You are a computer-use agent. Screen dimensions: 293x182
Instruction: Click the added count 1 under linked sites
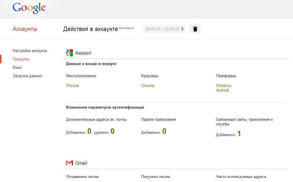[239, 133]
